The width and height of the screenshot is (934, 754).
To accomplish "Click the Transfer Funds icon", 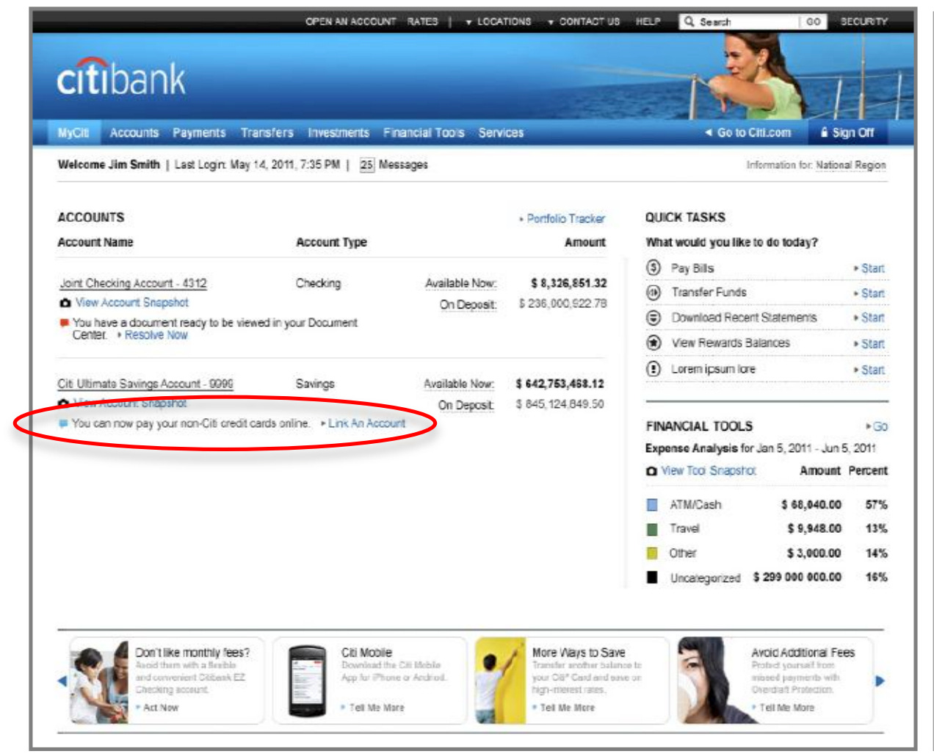I will click(654, 292).
